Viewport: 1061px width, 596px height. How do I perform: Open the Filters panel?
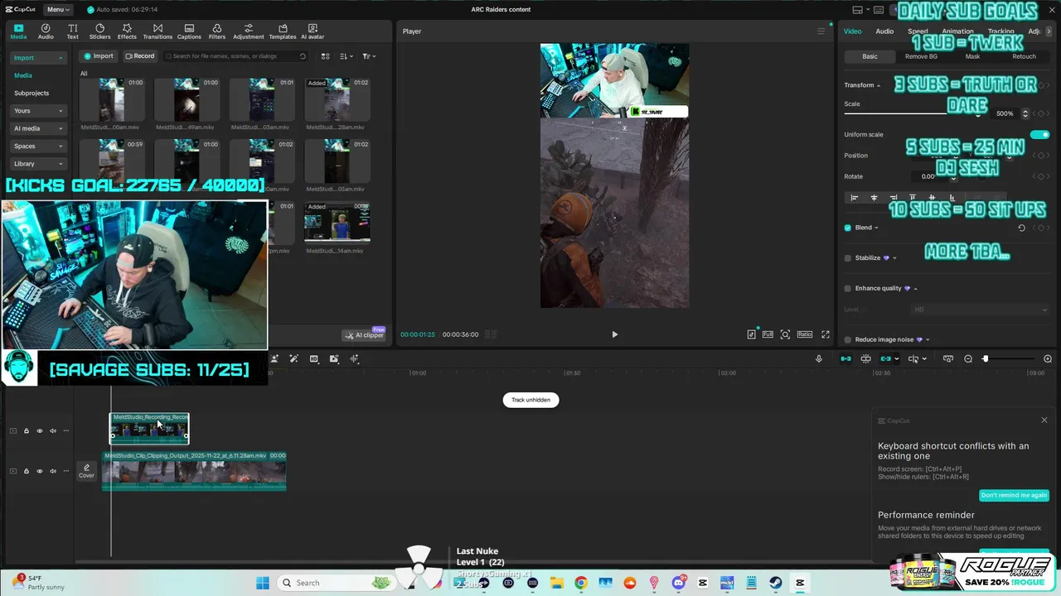[x=217, y=31]
